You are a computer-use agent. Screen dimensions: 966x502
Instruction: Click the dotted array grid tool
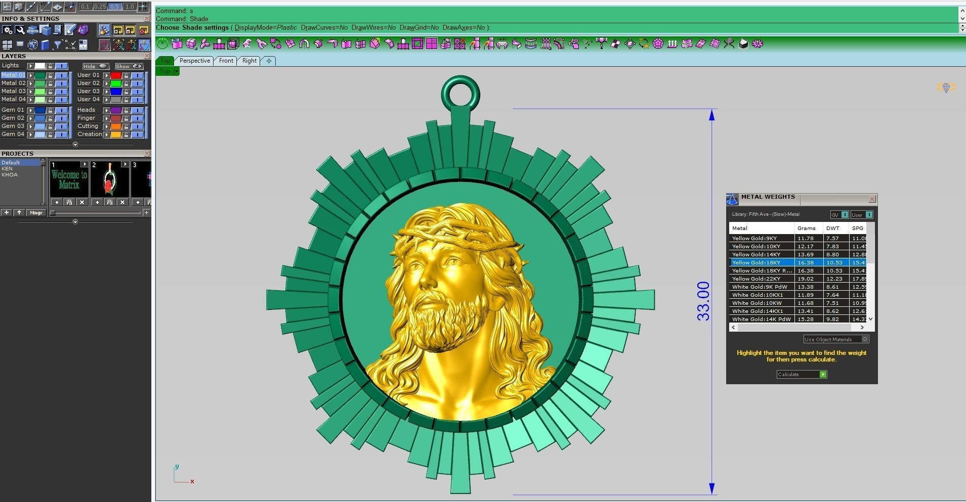545,43
